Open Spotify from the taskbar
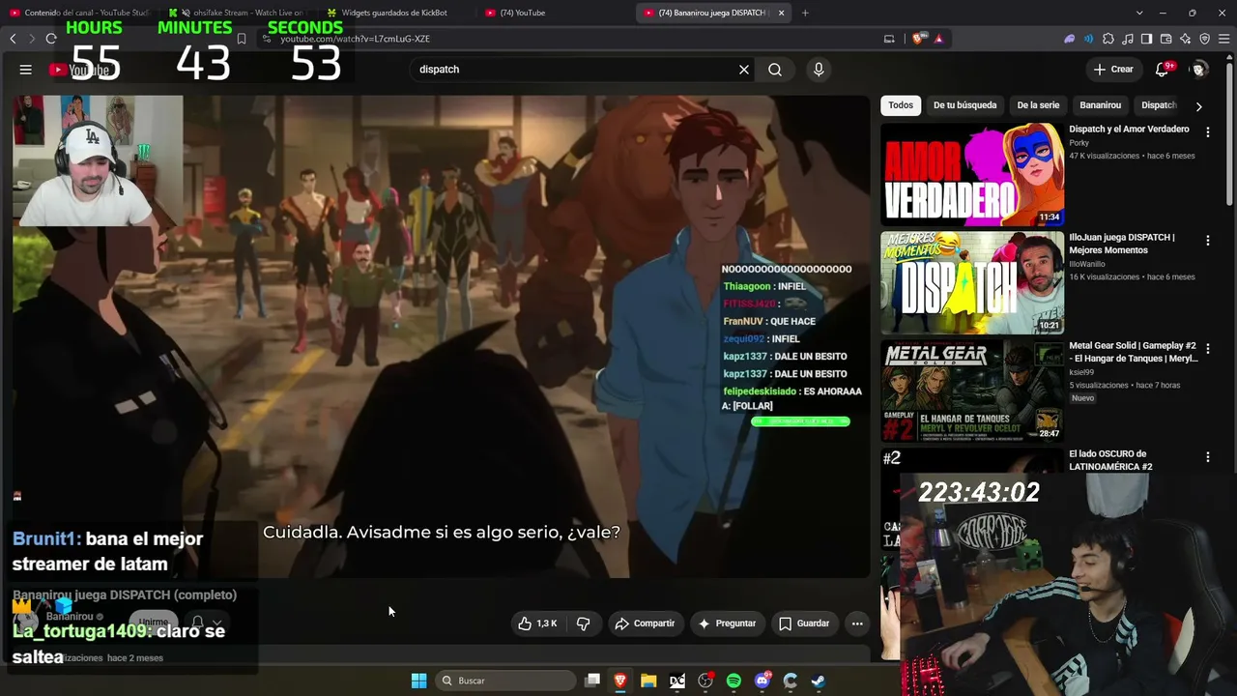This screenshot has width=1237, height=696. coord(734,681)
